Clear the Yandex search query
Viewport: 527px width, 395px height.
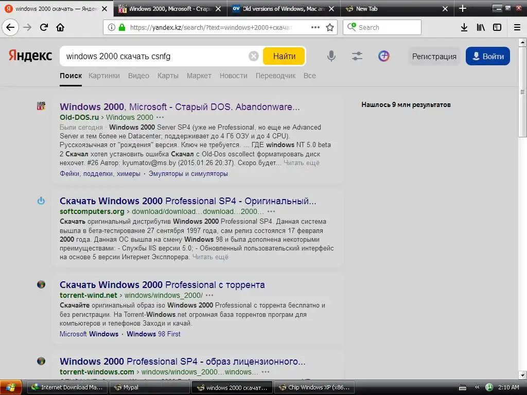tap(253, 56)
